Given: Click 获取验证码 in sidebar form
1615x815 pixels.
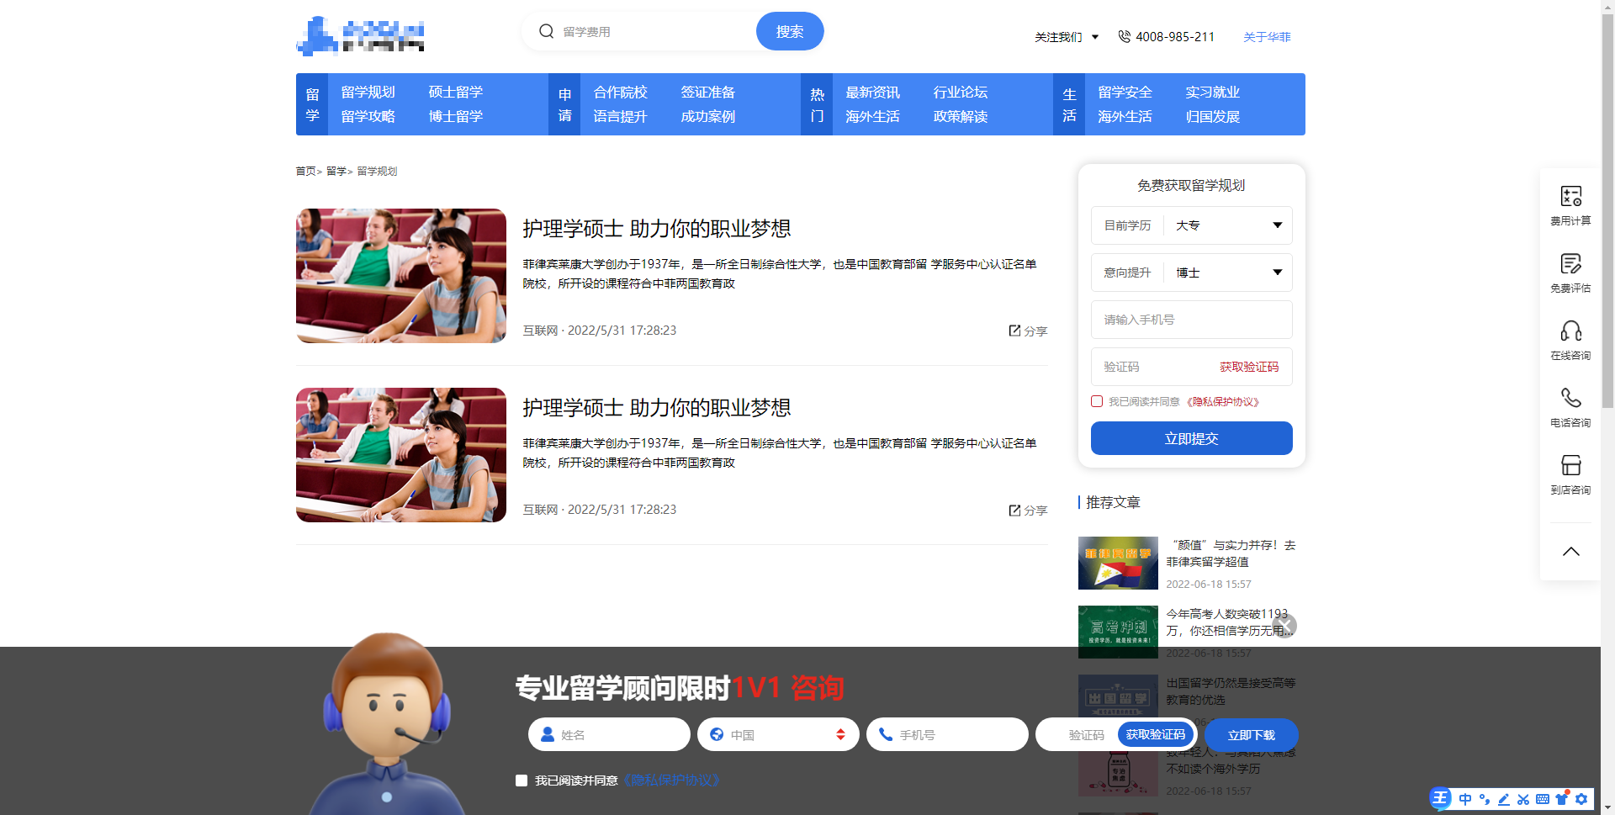Looking at the screenshot, I should 1249,367.
